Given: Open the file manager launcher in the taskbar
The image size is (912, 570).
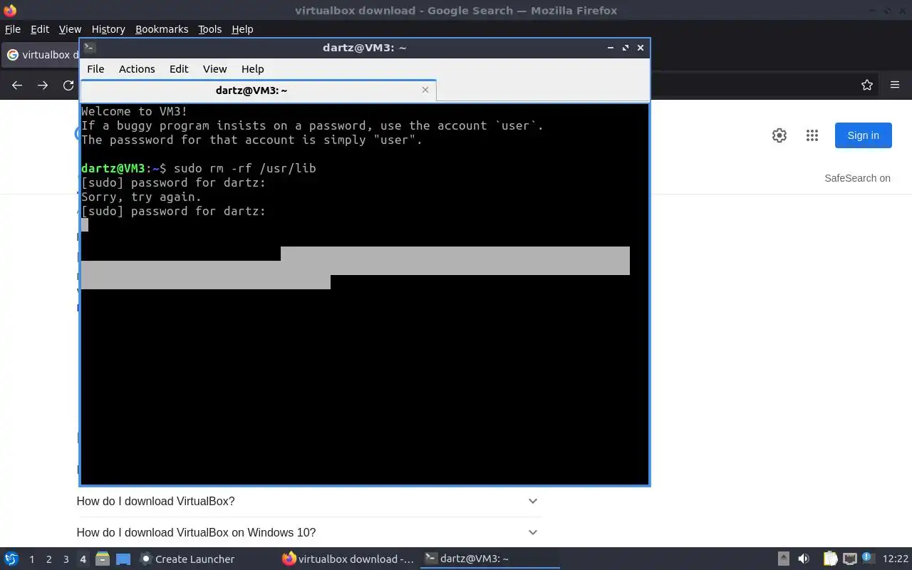Looking at the screenshot, I should tap(103, 559).
